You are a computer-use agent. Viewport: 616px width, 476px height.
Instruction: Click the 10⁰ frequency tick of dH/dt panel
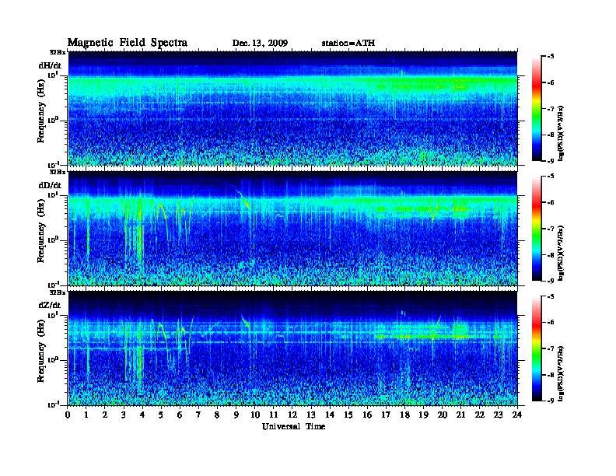(53, 121)
